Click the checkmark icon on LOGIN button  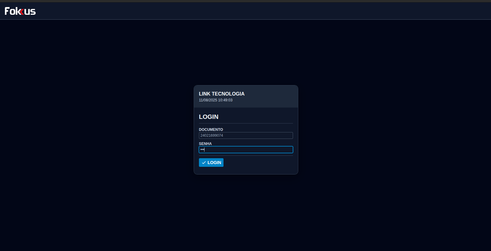pyautogui.click(x=204, y=163)
